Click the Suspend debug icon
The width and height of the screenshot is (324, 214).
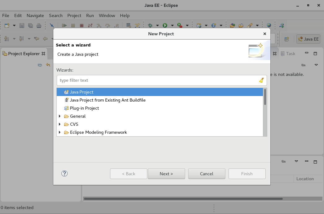pos(73,25)
